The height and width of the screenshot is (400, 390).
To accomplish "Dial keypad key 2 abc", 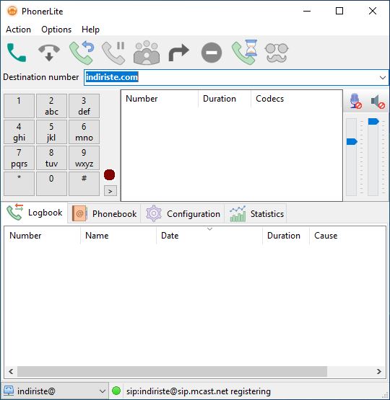I will (51, 106).
